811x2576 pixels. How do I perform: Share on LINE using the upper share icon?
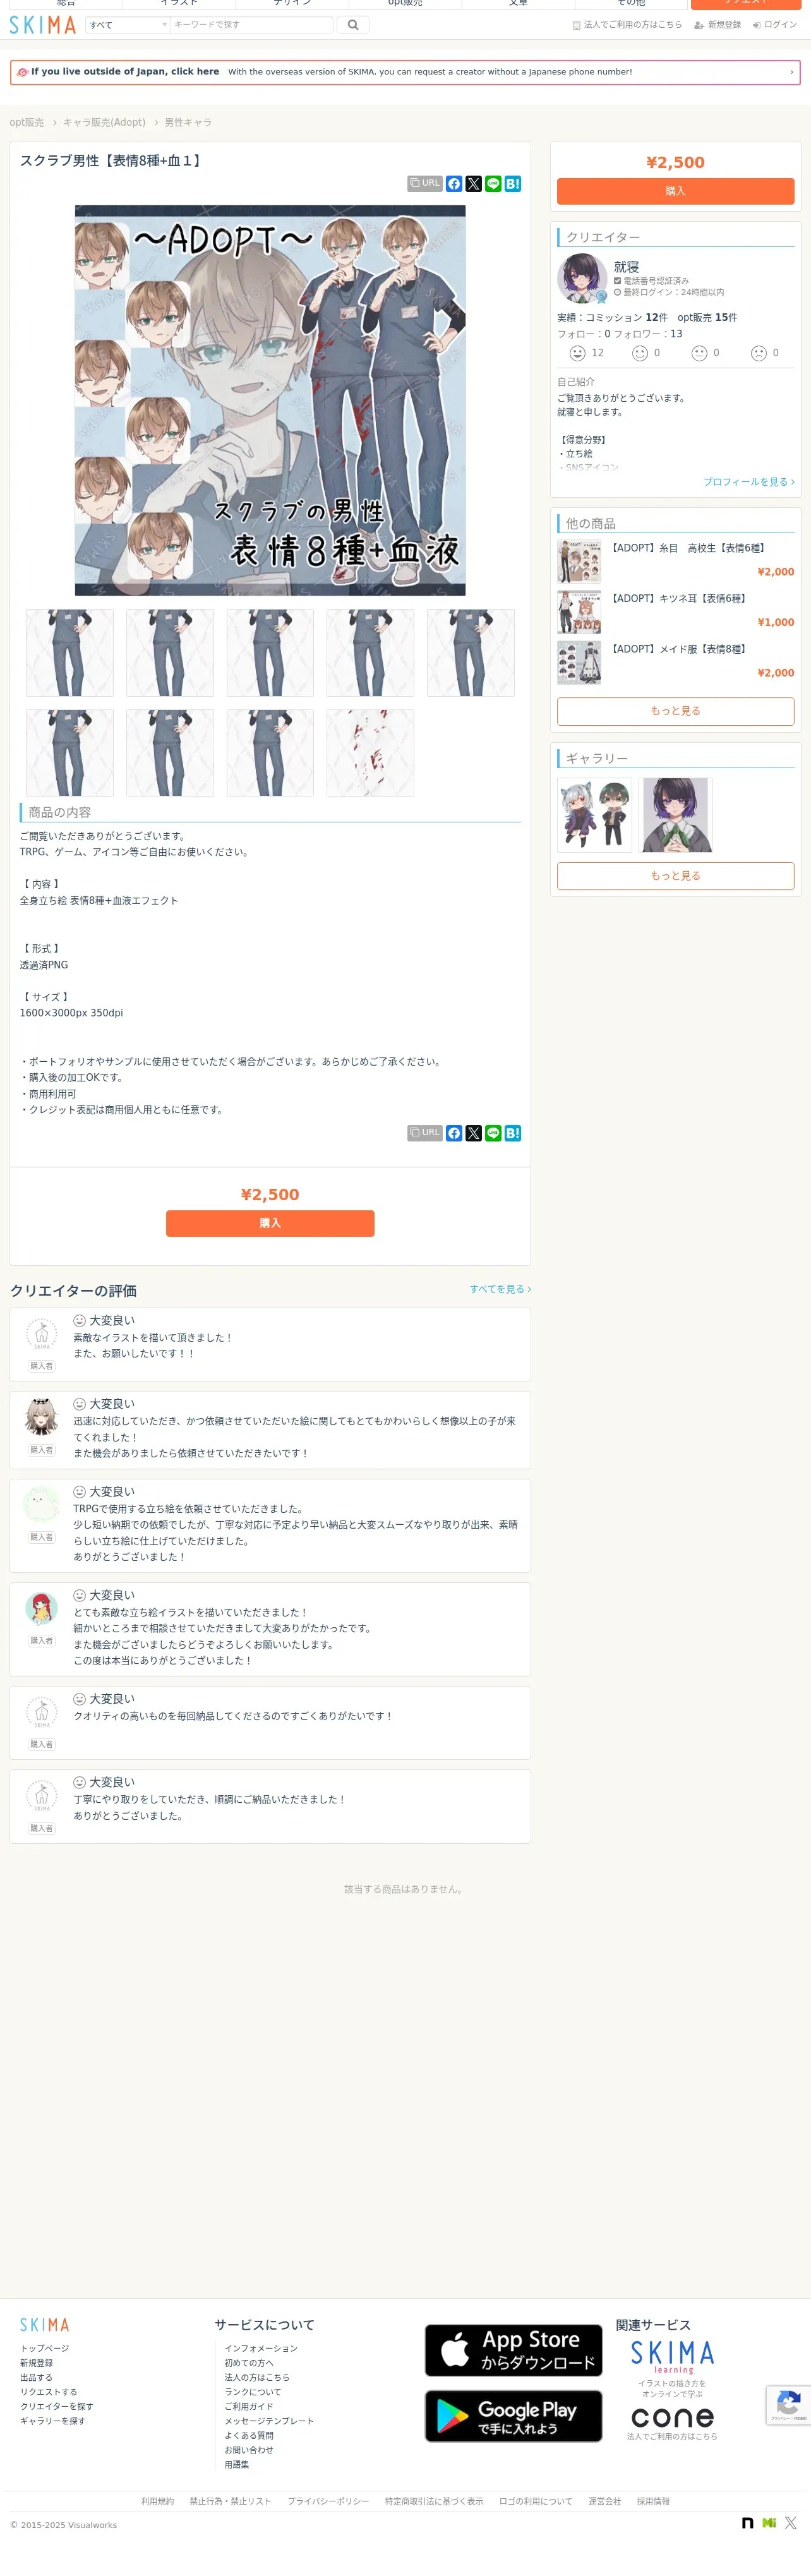pos(493,184)
